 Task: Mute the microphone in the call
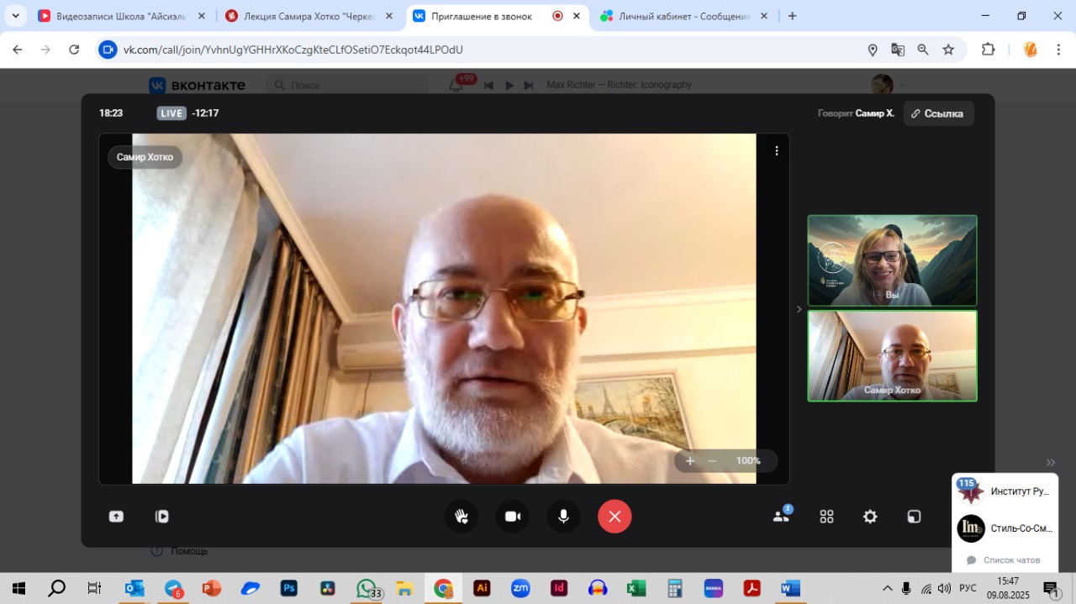click(563, 517)
